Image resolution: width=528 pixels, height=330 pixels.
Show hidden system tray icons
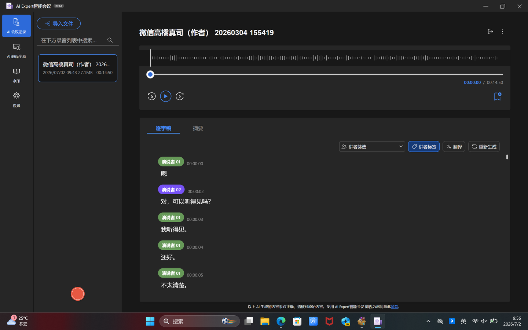[428, 321]
